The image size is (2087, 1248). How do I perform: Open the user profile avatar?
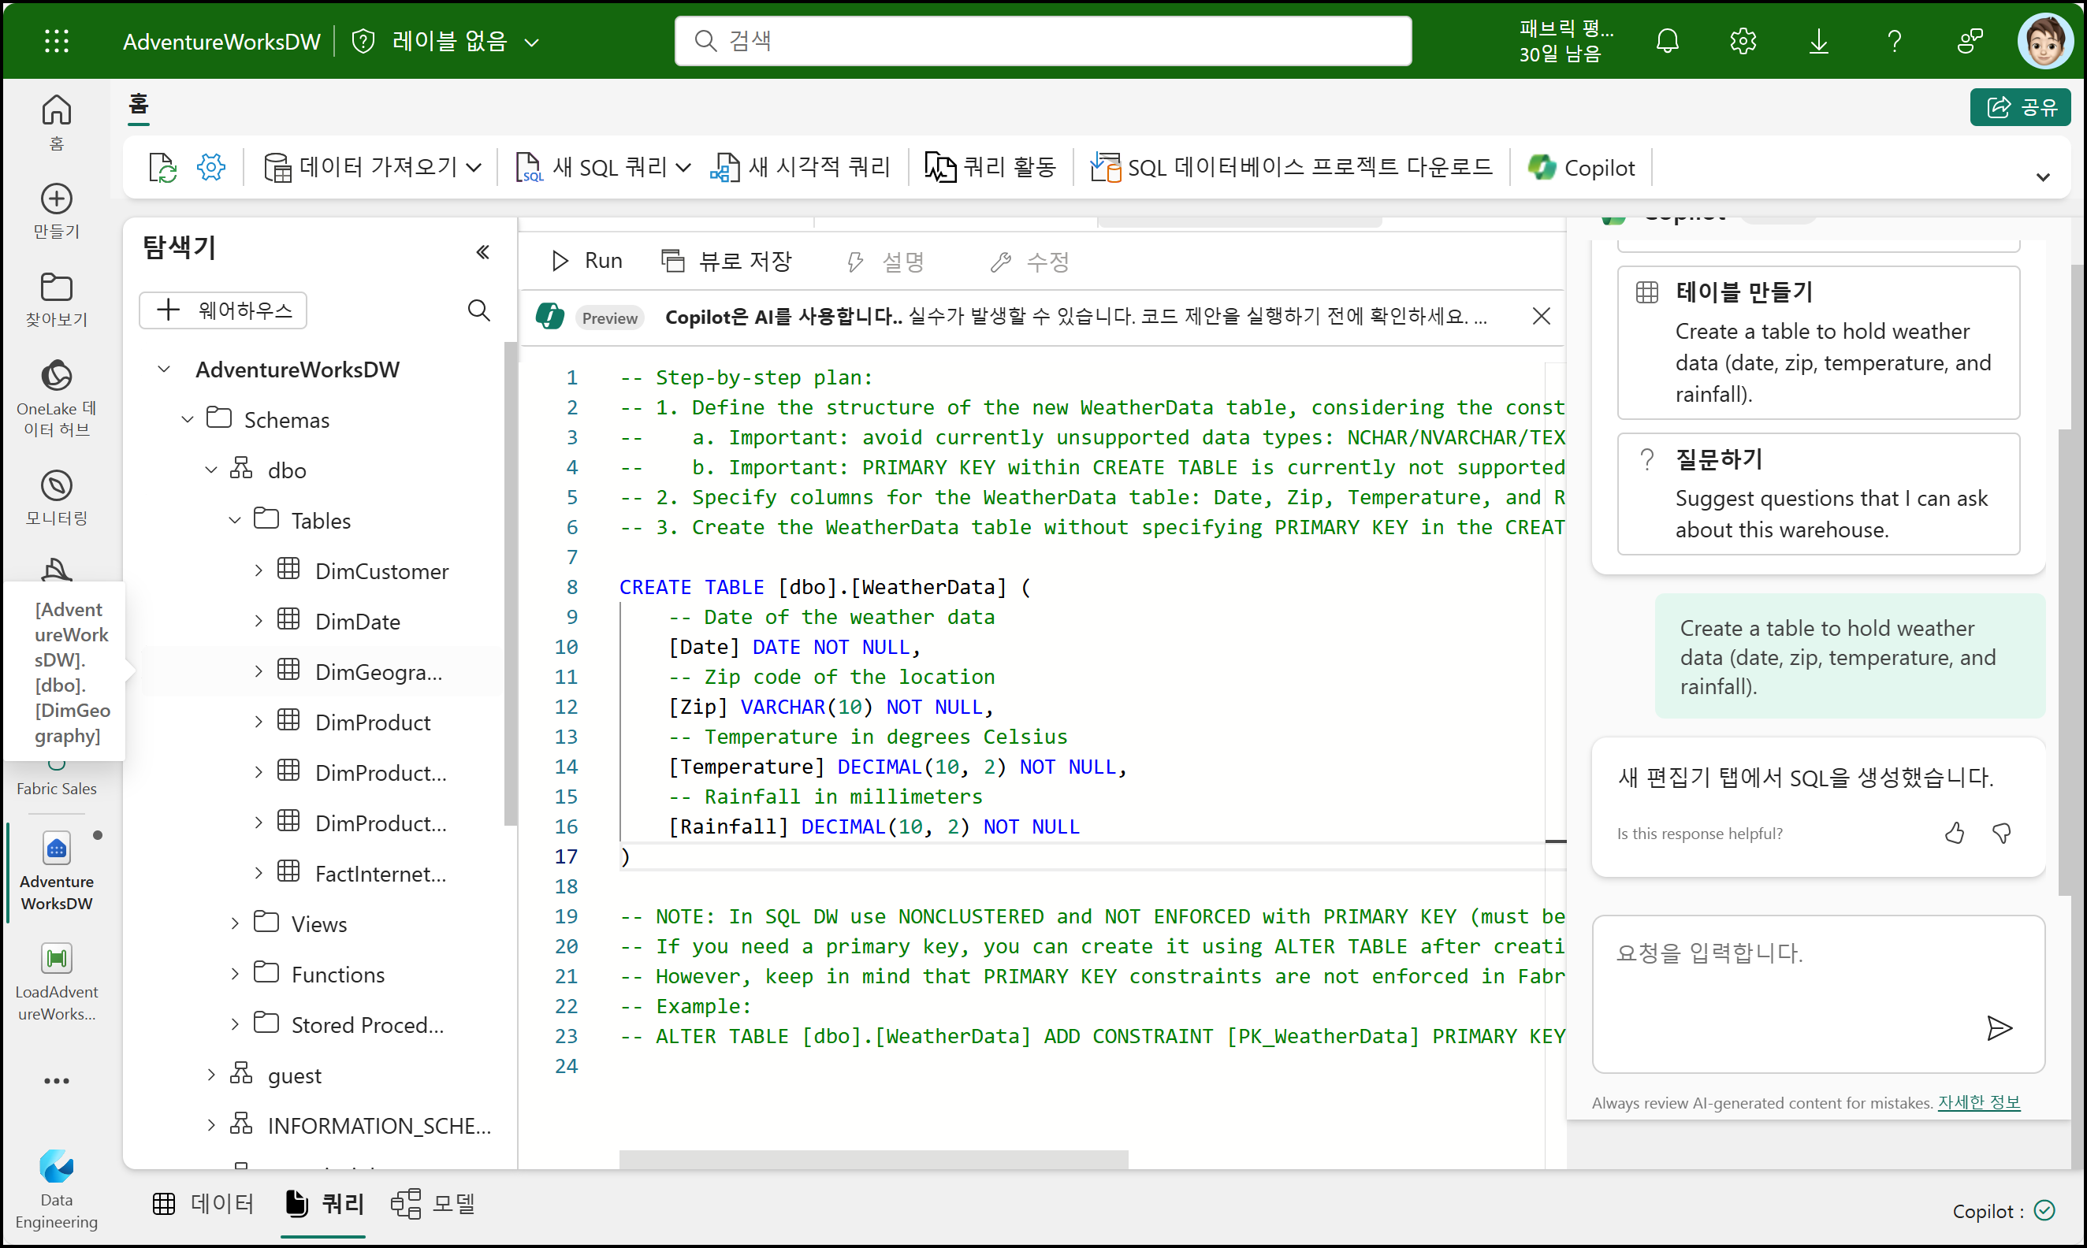tap(2044, 40)
